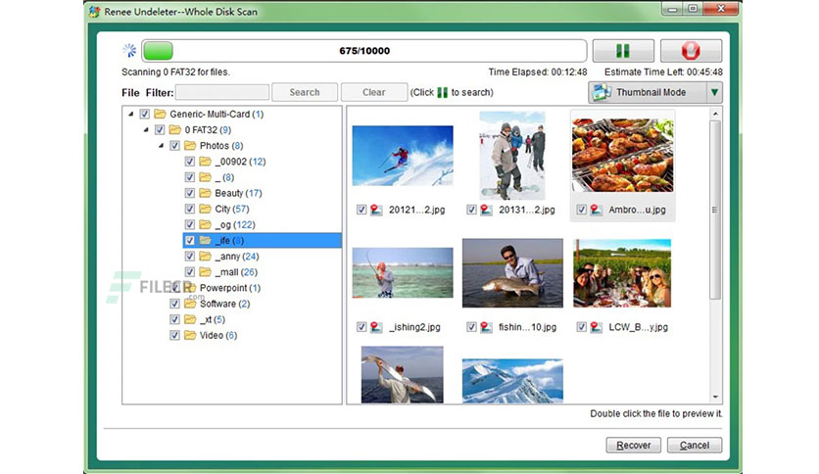Click the file type icon beside fishin...10.jpg
This screenshot has width=819, height=474.
[x=486, y=327]
